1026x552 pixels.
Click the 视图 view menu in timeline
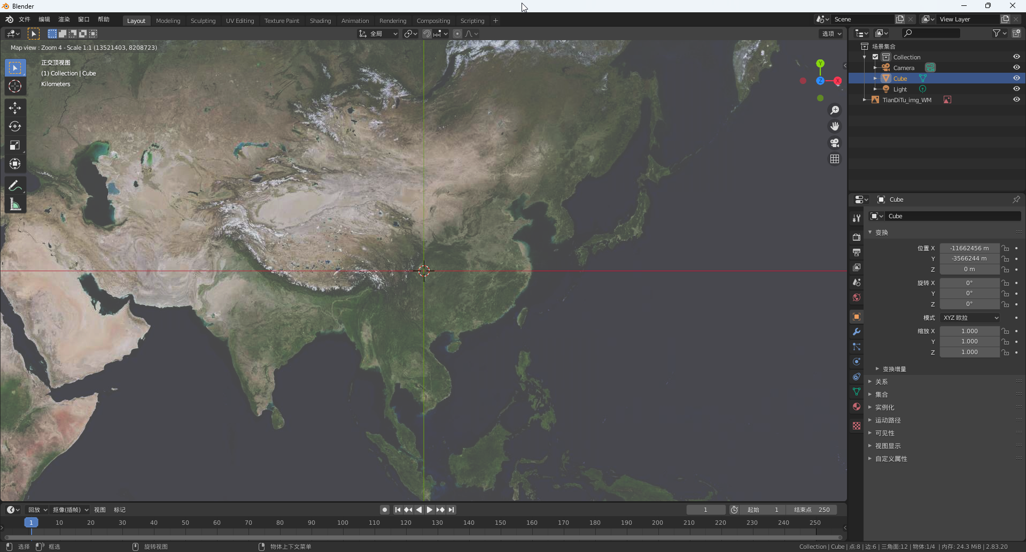pos(100,510)
